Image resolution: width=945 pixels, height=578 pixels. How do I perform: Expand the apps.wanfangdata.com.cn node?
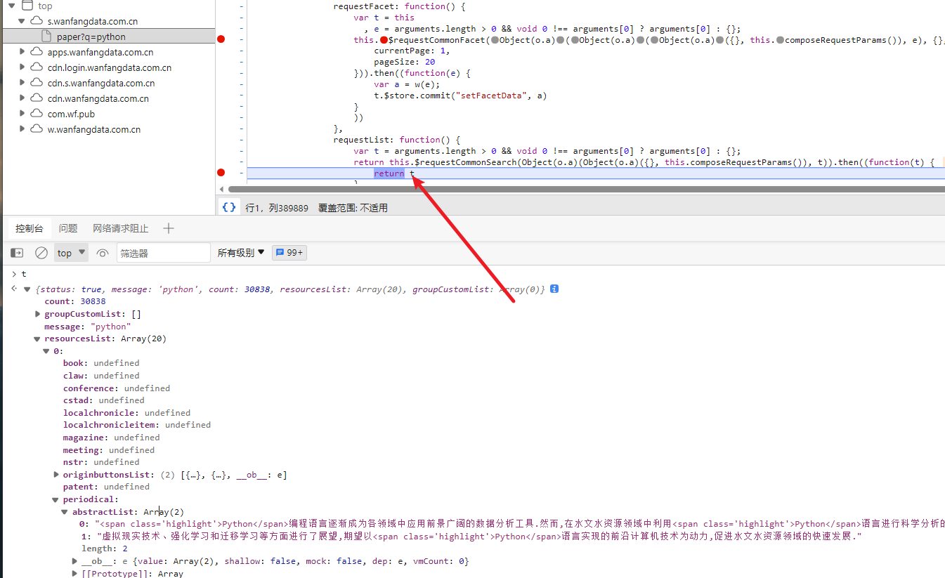click(x=22, y=52)
